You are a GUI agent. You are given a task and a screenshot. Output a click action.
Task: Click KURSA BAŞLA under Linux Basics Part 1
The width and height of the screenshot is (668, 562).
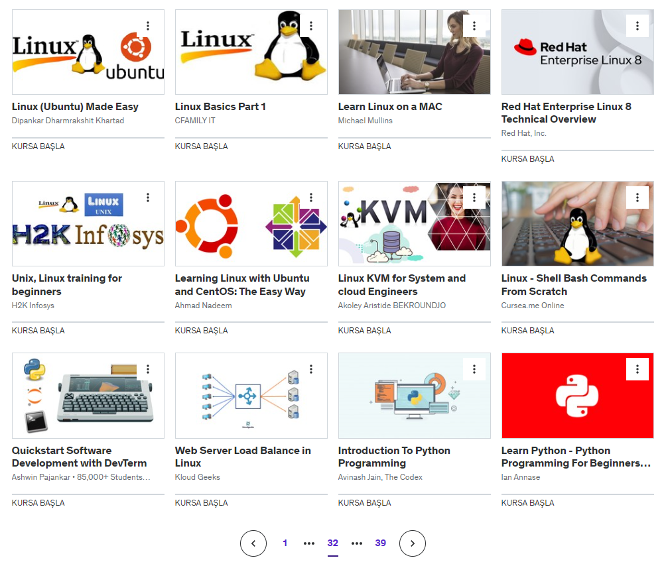tap(202, 146)
